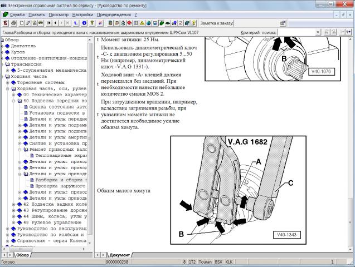Select Проверка наружного tree item
The image size is (355, 267).
click(x=60, y=186)
